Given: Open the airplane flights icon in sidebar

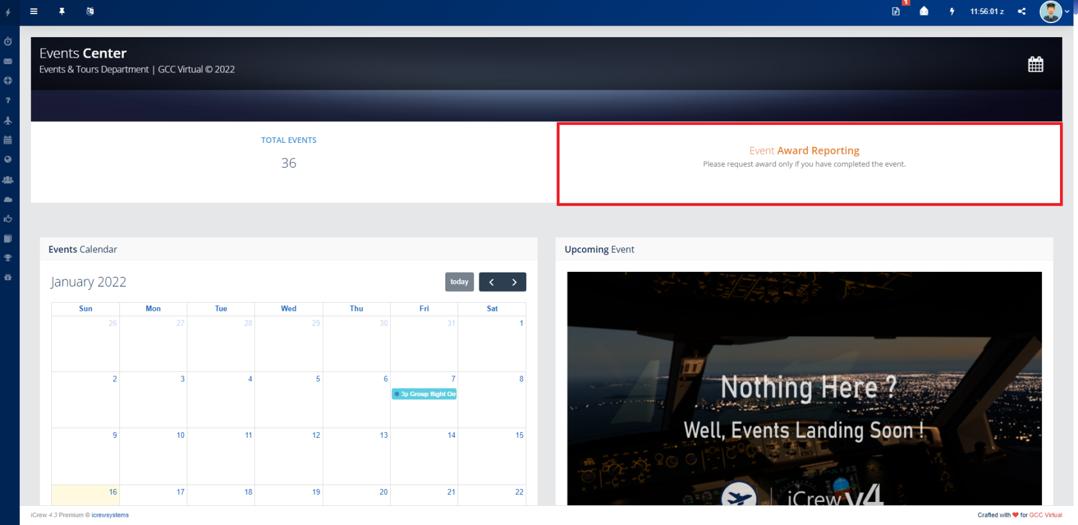Looking at the screenshot, I should [8, 121].
